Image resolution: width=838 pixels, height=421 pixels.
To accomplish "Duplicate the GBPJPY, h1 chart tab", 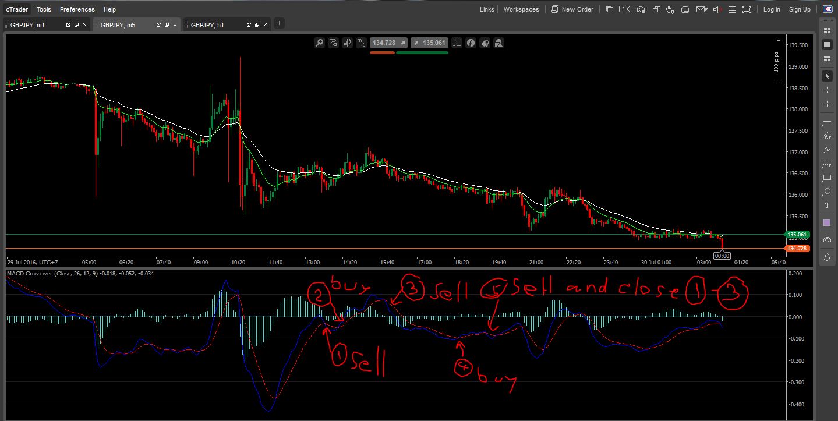I will click(x=257, y=25).
